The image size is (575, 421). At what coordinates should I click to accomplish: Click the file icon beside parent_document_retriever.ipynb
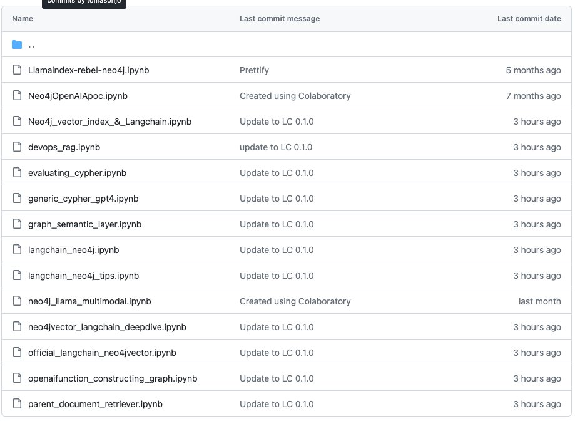pyautogui.click(x=17, y=403)
